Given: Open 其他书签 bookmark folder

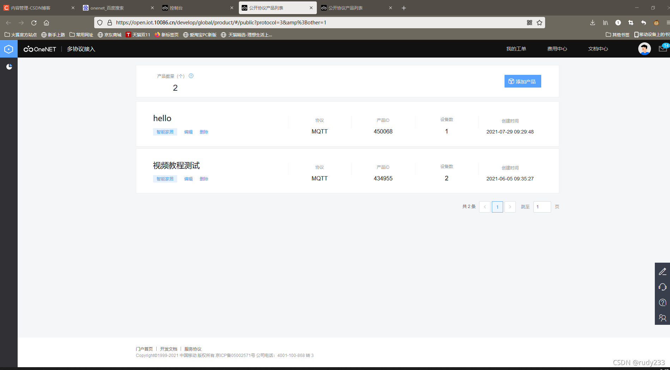Looking at the screenshot, I should pyautogui.click(x=618, y=35).
